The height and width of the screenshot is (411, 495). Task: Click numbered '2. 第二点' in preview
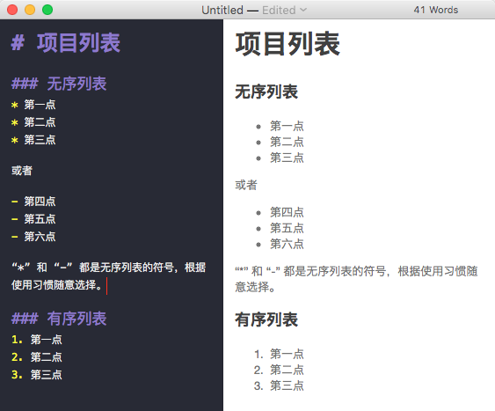(x=279, y=370)
